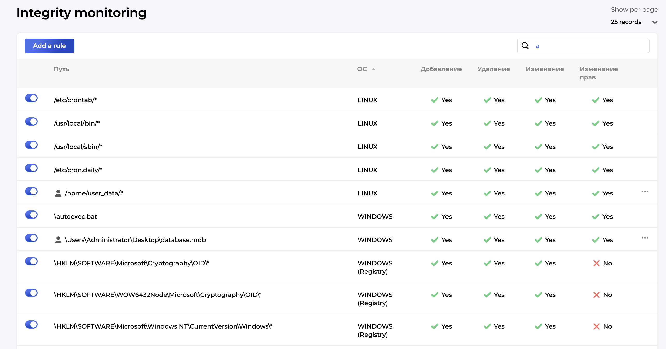The image size is (666, 349).
Task: Click the green check in /etc/crontab/* Добавление column
Action: (x=435, y=100)
